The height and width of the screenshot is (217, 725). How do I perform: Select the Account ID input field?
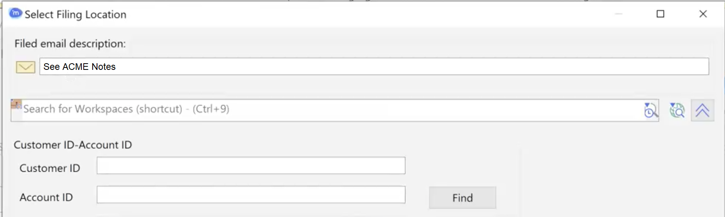click(251, 195)
